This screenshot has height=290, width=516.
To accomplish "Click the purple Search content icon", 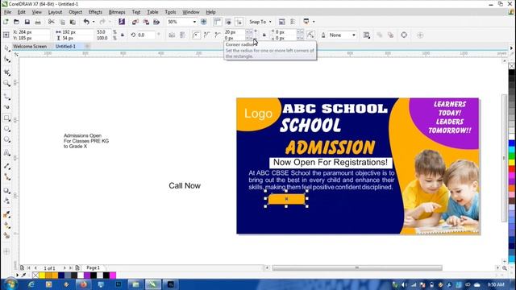I will (122, 22).
